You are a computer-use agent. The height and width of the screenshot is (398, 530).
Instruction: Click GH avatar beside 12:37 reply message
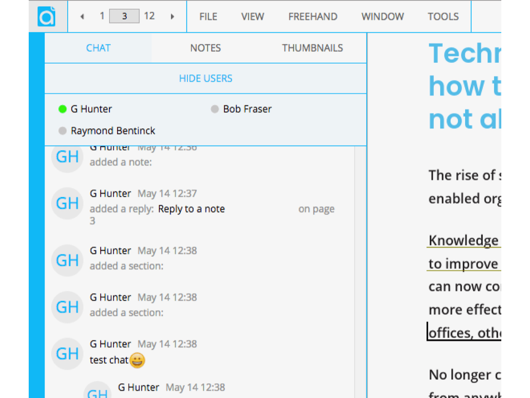point(68,203)
